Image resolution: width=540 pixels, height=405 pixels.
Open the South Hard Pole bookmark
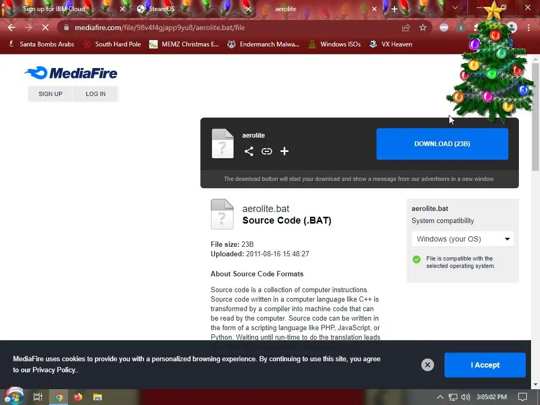point(112,44)
